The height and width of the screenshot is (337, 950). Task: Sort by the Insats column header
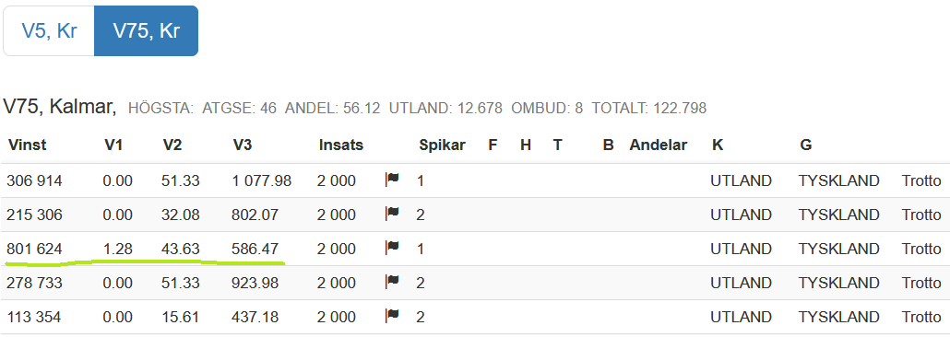(341, 145)
